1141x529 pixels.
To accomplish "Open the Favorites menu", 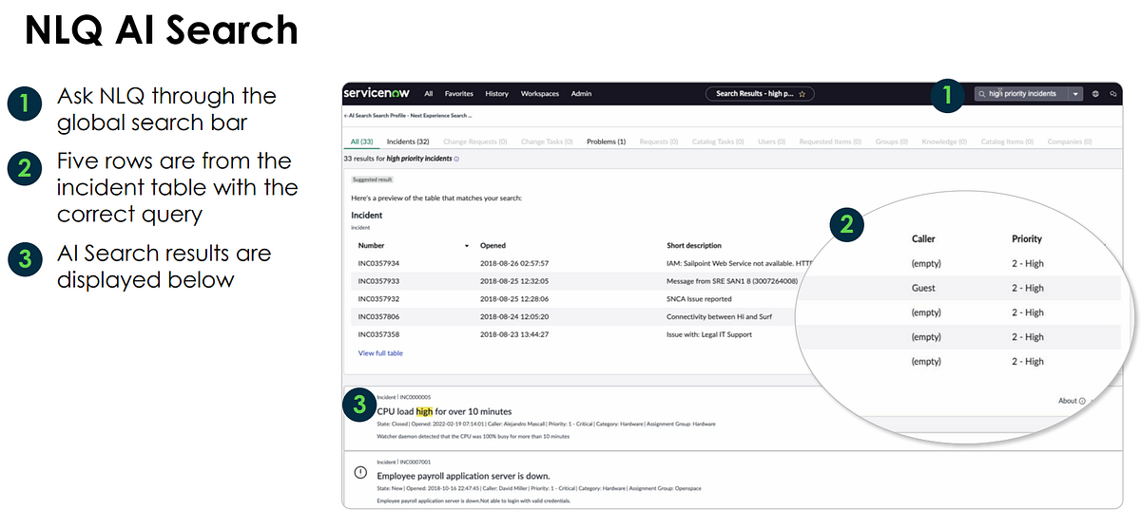I will (x=459, y=94).
